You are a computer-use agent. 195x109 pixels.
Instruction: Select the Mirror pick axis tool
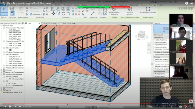coord(63,9)
